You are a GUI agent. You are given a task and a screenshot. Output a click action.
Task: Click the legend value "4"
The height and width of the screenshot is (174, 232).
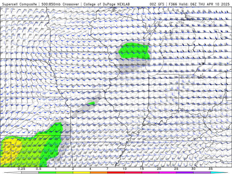point(90,169)
